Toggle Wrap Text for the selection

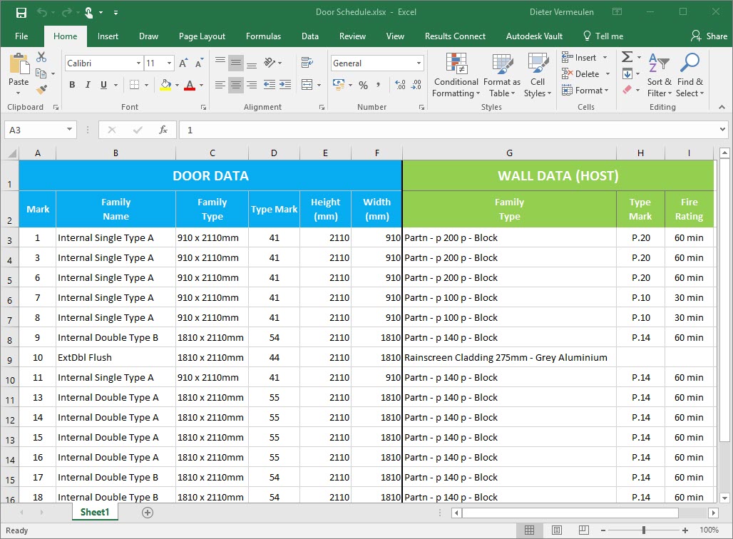(307, 63)
